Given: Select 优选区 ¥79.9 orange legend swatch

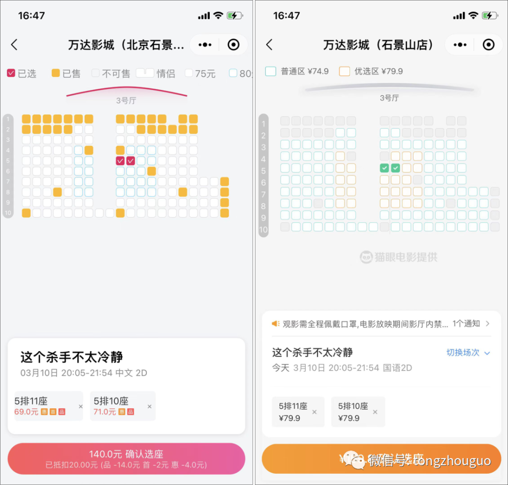Looking at the screenshot, I should [344, 71].
